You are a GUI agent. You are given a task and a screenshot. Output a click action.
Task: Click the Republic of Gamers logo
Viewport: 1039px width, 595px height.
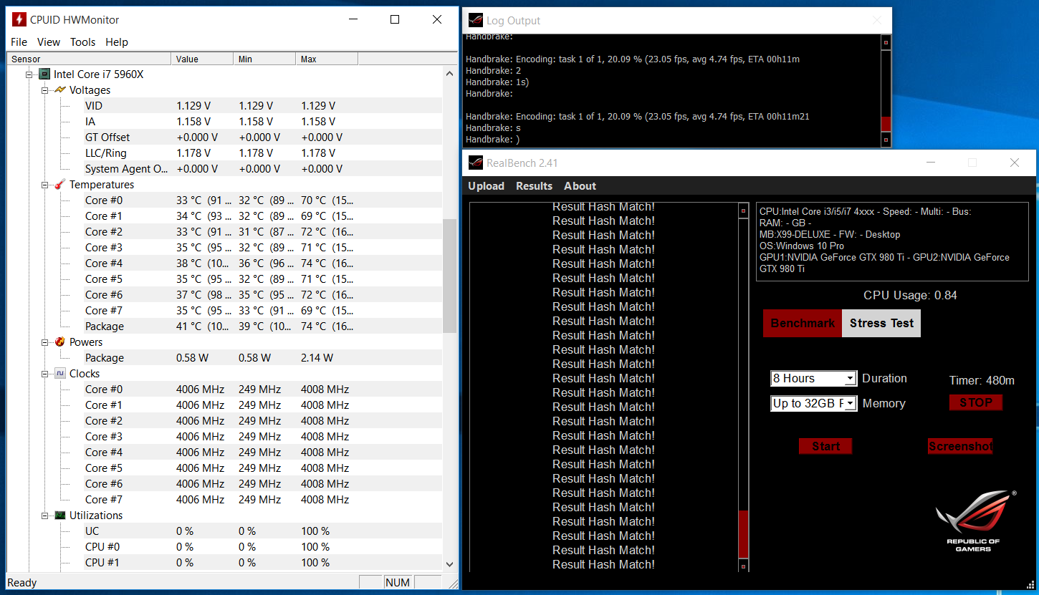pyautogui.click(x=973, y=521)
